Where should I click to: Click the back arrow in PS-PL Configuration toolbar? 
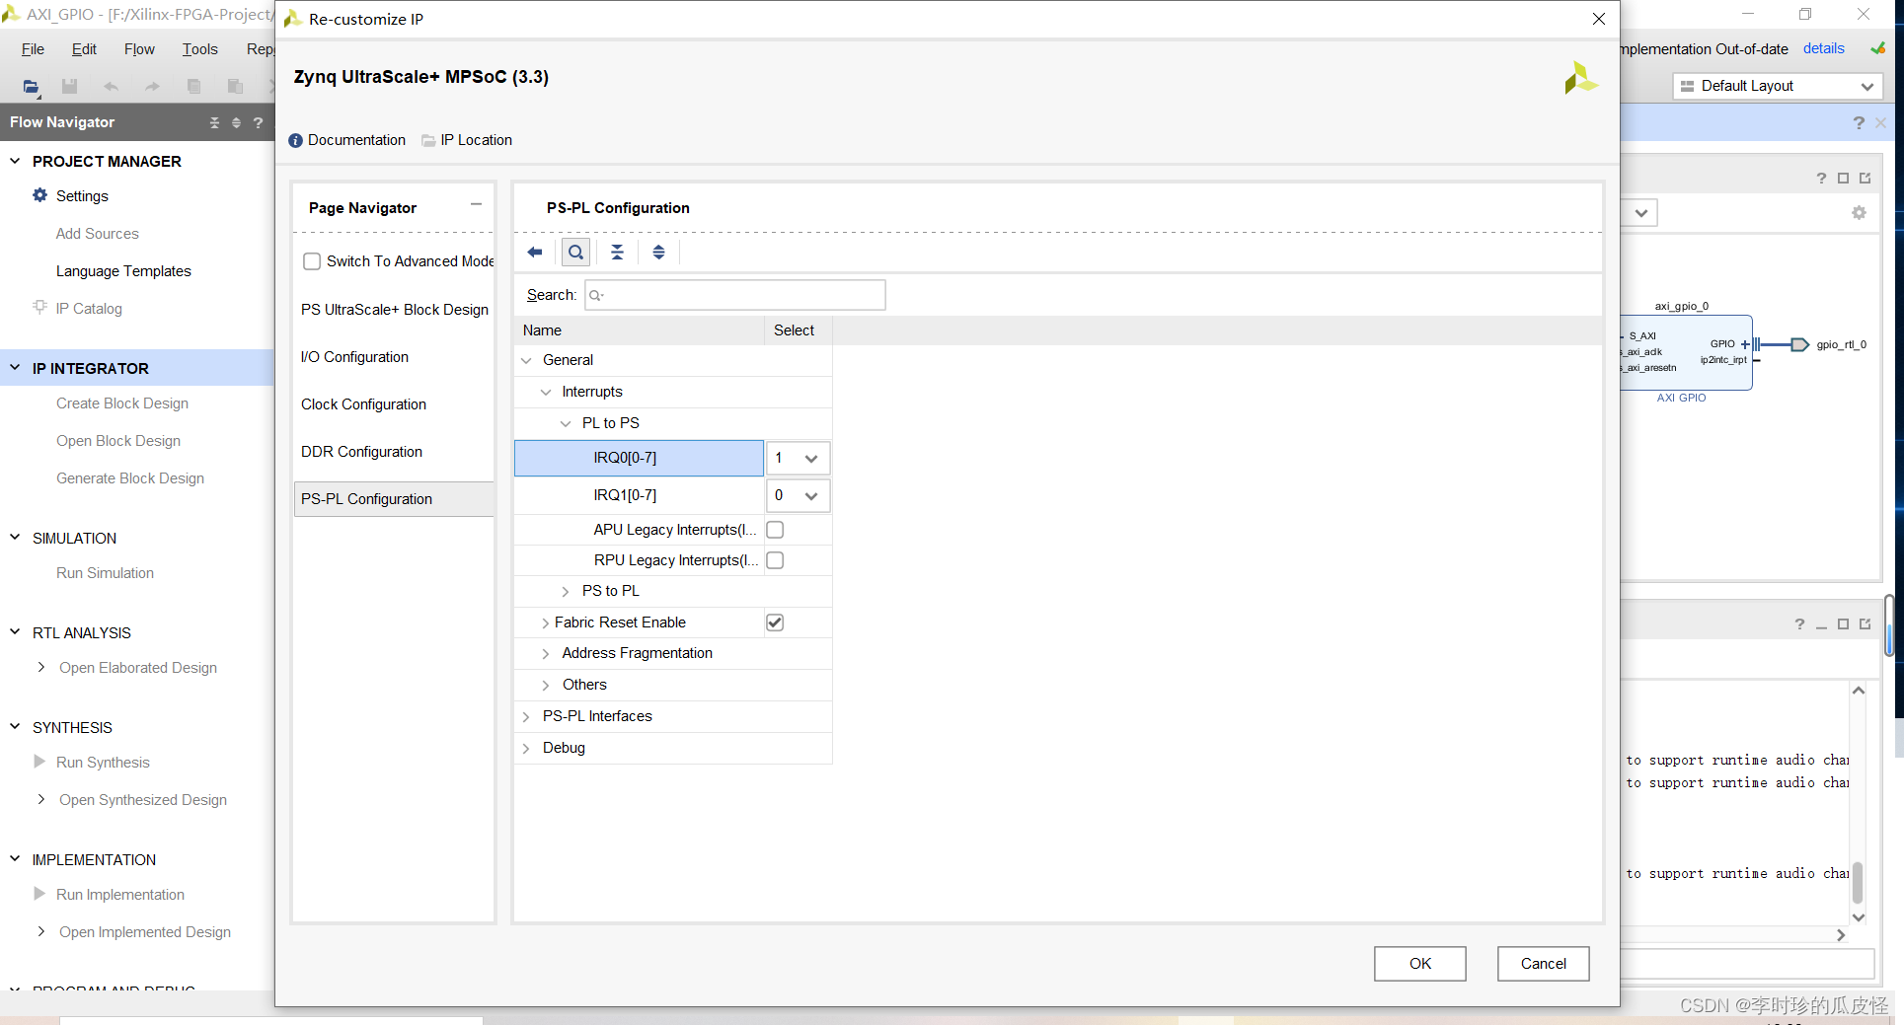535,253
